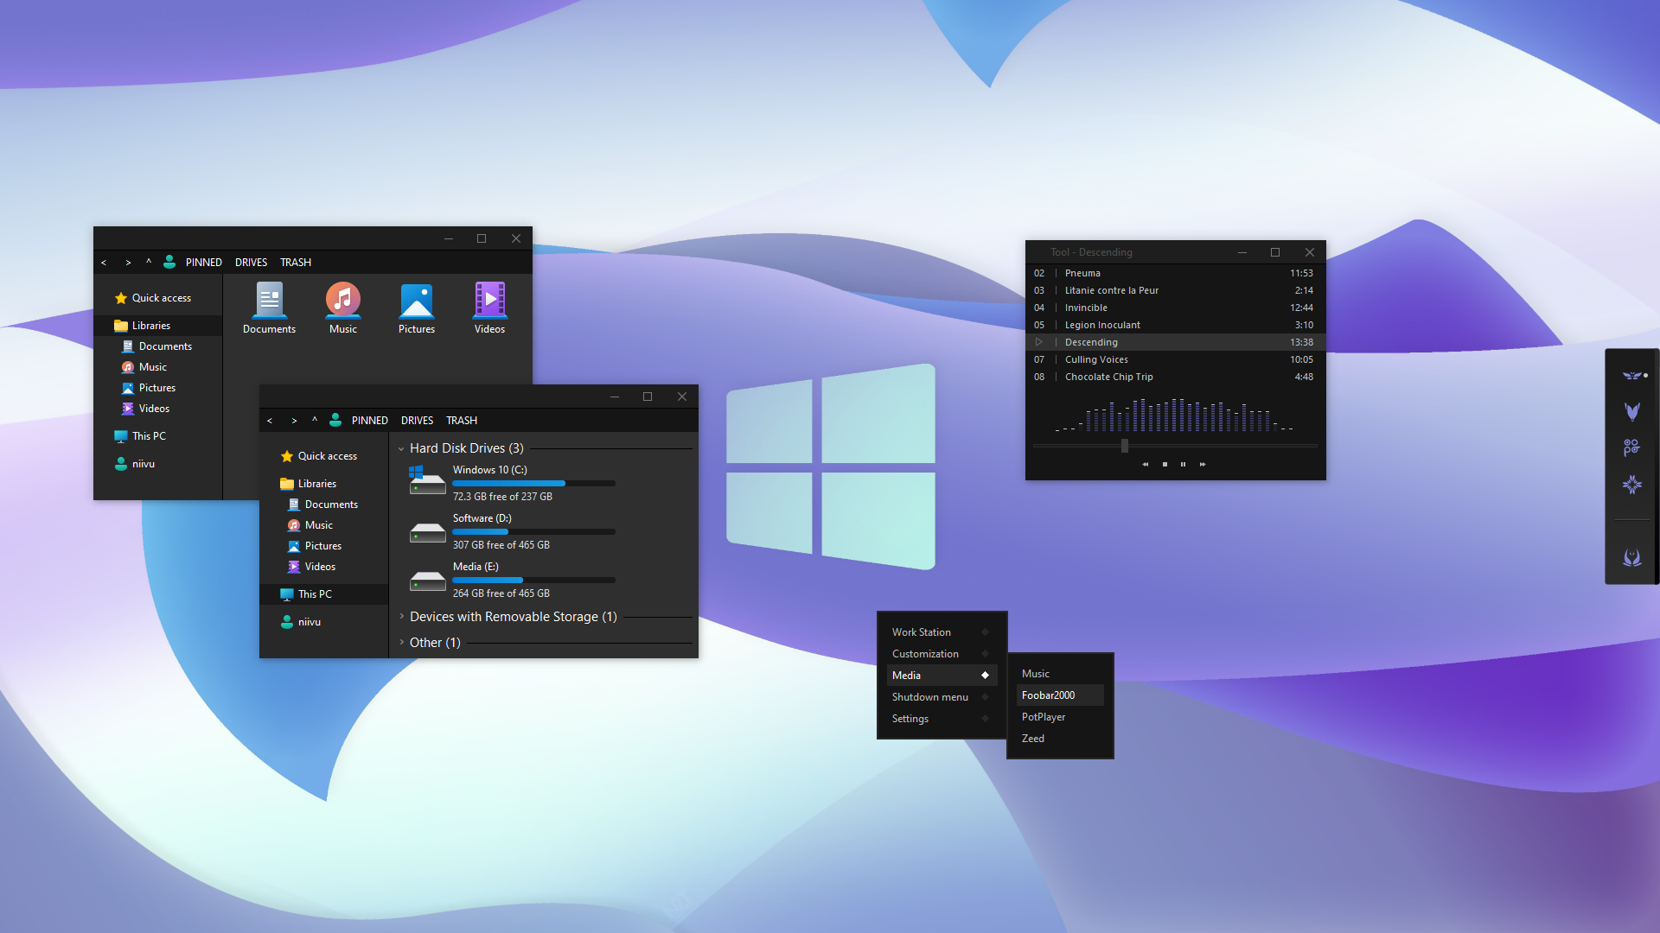The image size is (1660, 933).
Task: Click the bottom phoenix icon in the dock
Action: pos(1631,557)
